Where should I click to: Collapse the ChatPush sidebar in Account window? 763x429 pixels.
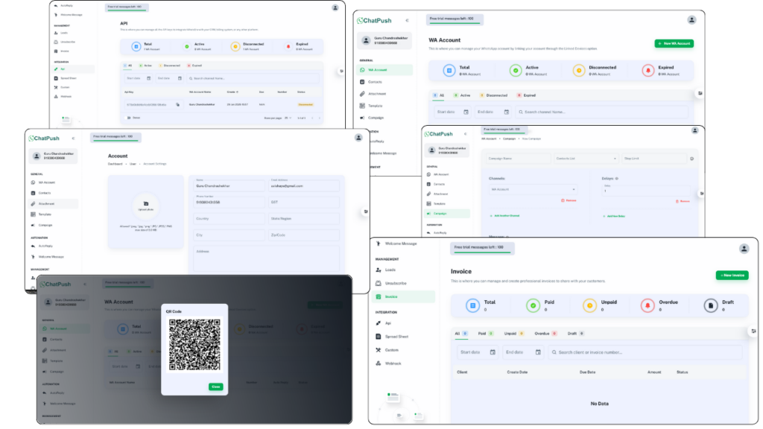[x=73, y=139]
